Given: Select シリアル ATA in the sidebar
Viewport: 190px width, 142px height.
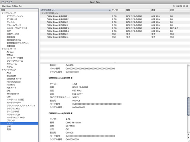Looking at the screenshot, I should pyautogui.click(x=13, y=109).
